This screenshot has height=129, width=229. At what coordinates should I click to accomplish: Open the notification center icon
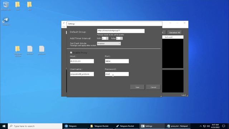224,126
